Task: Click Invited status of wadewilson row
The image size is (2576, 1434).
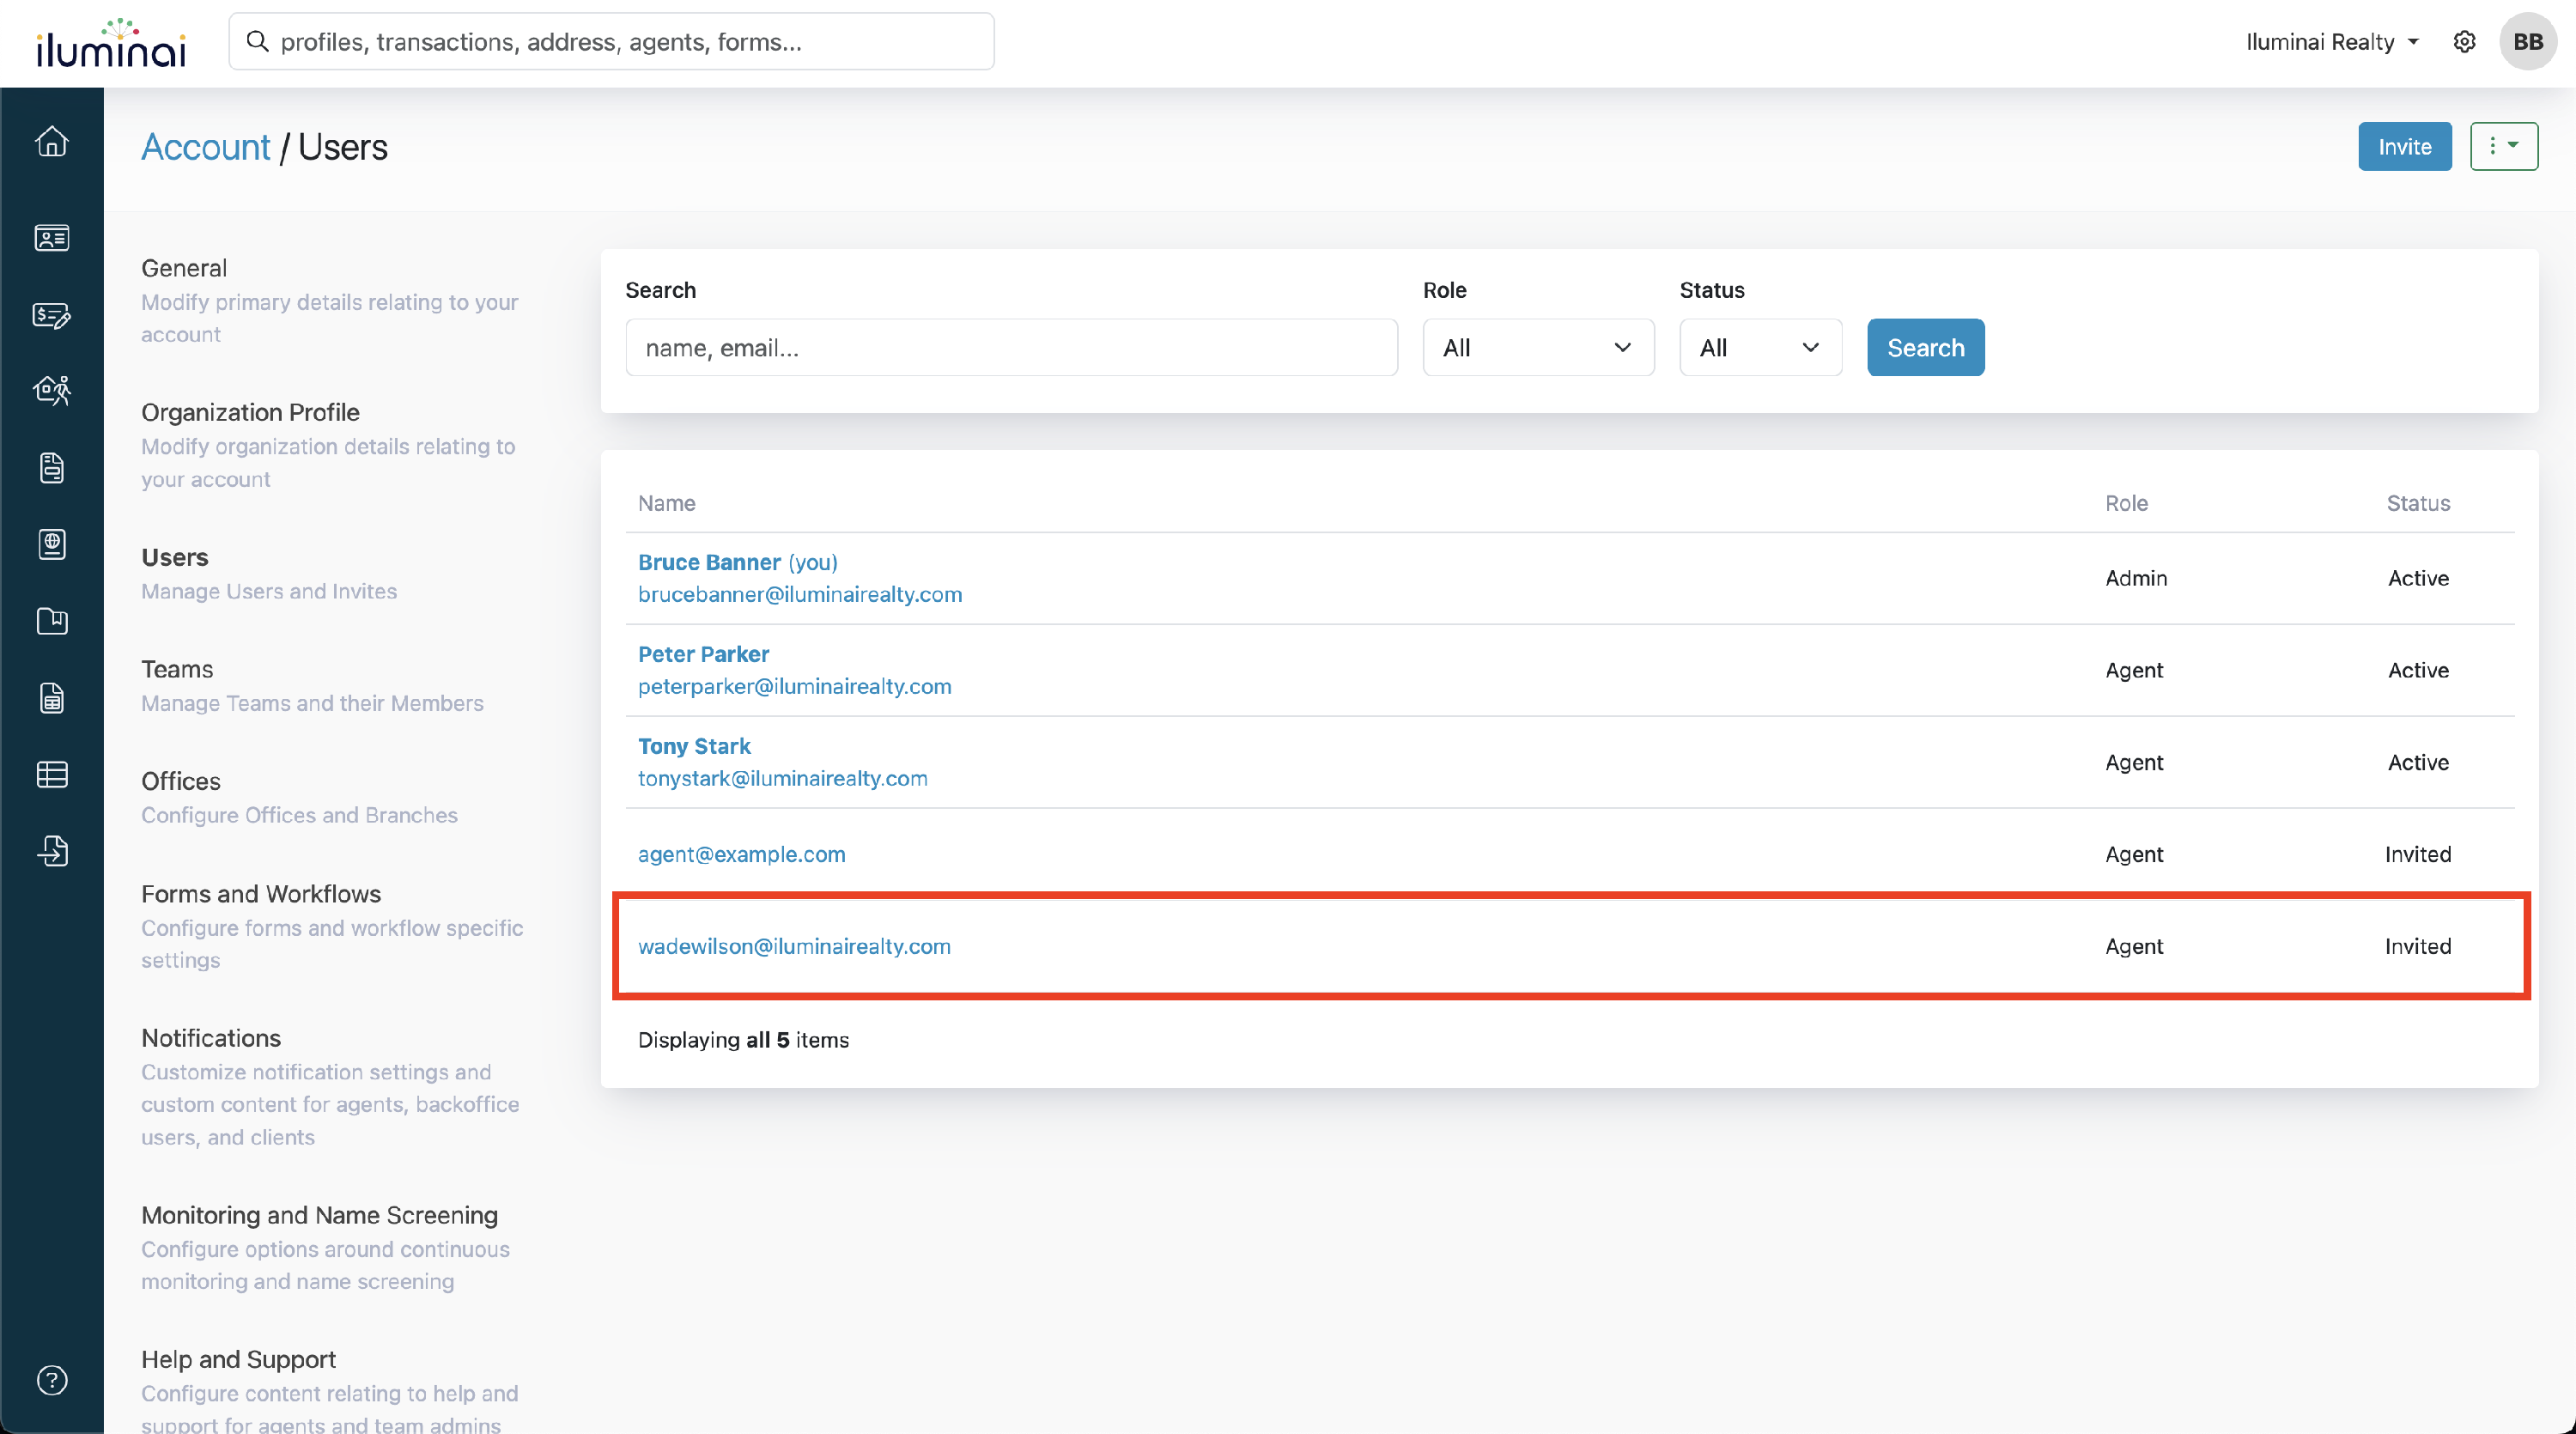Action: [2418, 946]
